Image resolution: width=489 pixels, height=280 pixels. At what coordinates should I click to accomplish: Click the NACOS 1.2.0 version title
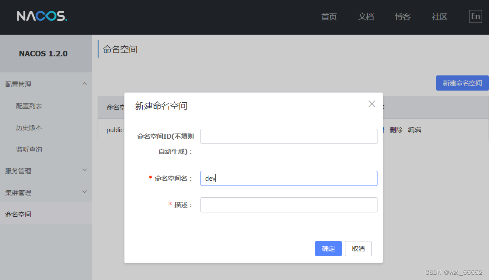point(43,54)
